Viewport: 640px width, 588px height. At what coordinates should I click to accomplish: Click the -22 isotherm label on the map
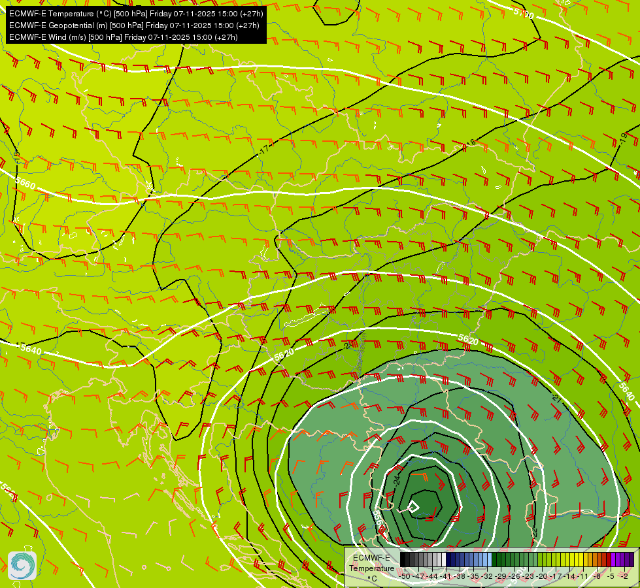(533, 532)
